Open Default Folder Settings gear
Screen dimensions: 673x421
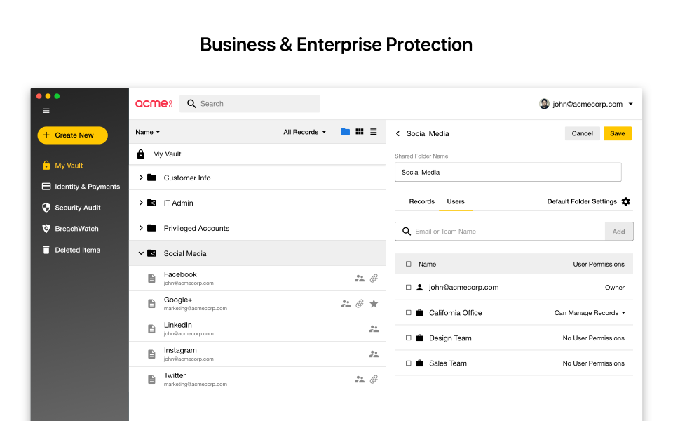(x=626, y=201)
